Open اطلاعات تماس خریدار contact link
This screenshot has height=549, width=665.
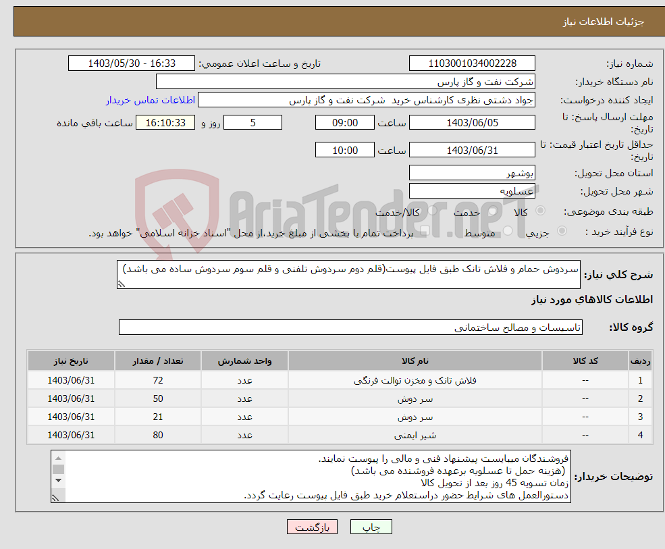pyautogui.click(x=151, y=100)
